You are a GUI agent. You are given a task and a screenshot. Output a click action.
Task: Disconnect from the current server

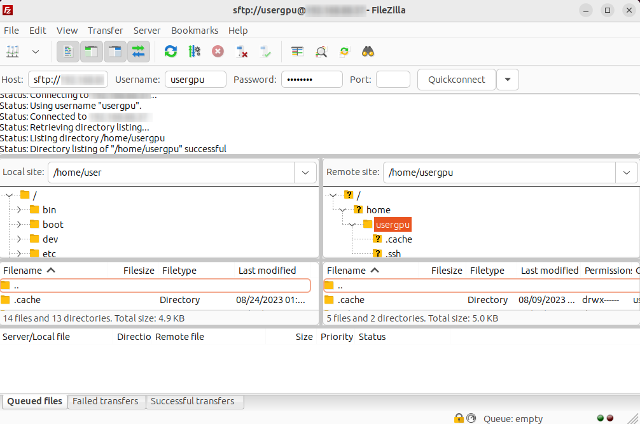pyautogui.click(x=242, y=52)
